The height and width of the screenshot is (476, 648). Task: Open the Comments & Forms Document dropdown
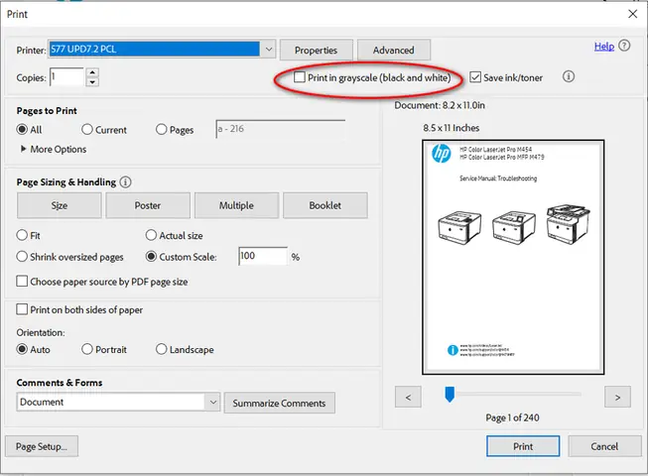[x=118, y=402]
